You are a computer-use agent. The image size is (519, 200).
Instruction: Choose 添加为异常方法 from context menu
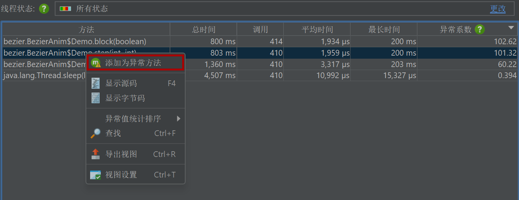[x=136, y=63]
